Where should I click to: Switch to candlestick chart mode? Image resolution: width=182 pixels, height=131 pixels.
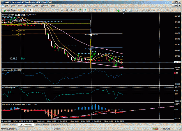85,10
